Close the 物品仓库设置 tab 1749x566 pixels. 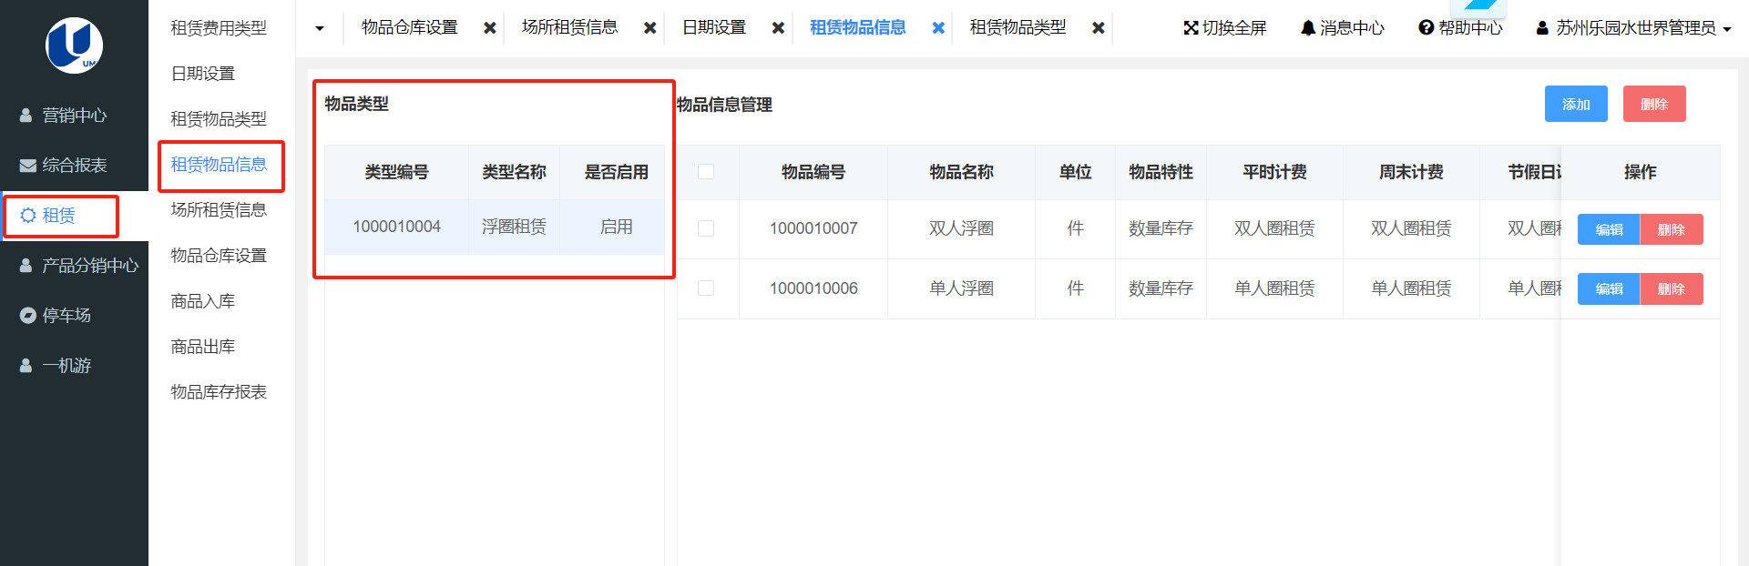490,28
